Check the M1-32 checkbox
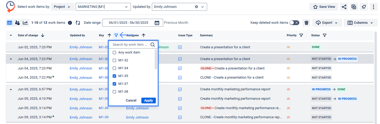The image size is (380, 124). tap(114, 60)
